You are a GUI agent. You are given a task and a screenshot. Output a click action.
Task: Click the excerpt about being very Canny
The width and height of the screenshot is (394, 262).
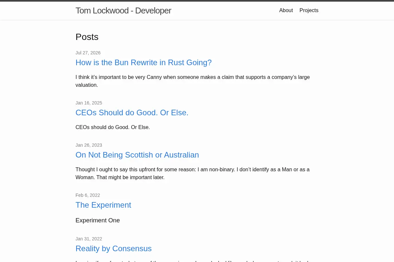(x=193, y=81)
